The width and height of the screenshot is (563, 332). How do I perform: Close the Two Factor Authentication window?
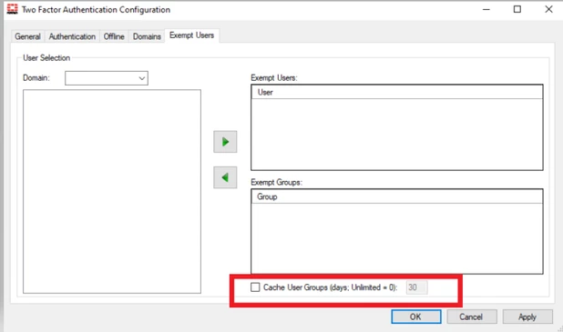pos(548,10)
